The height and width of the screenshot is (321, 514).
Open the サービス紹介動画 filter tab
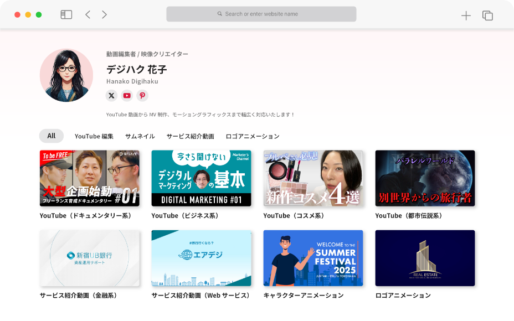tap(190, 136)
